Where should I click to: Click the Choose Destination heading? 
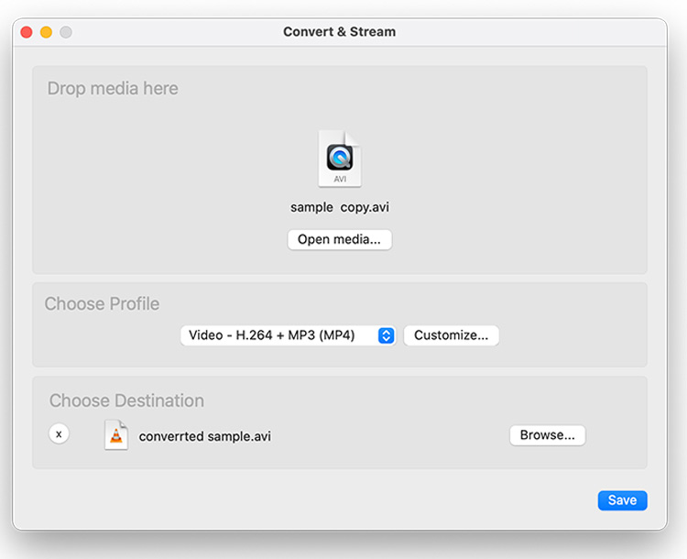point(126,400)
